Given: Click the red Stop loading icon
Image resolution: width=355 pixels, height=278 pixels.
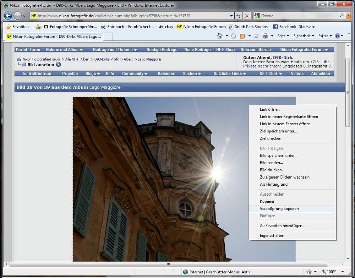Looking at the screenshot, I should coord(247,16).
